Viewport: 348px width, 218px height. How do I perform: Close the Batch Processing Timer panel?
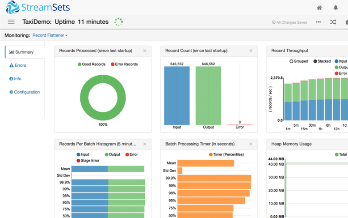tap(251, 144)
